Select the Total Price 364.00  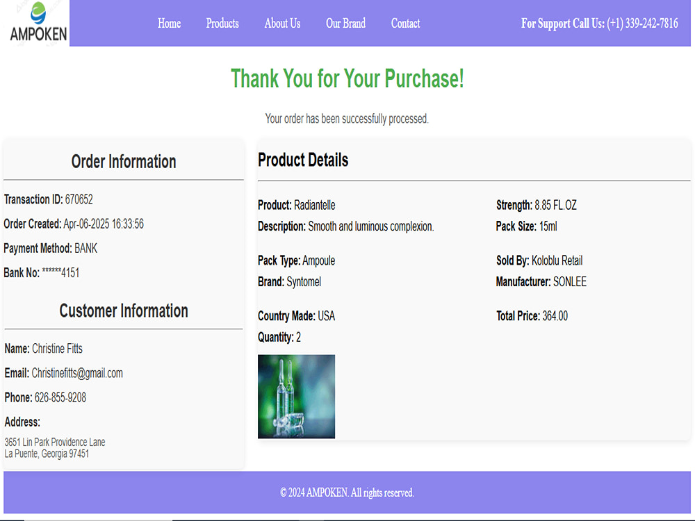point(555,316)
